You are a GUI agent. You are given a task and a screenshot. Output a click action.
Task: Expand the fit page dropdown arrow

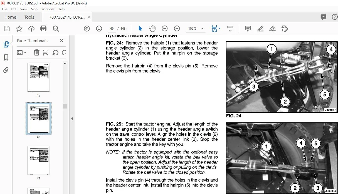[x=219, y=29]
